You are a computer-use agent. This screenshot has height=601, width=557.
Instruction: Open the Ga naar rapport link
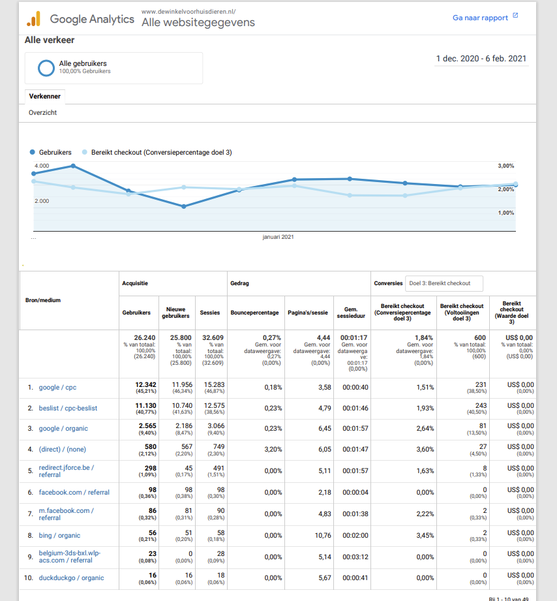pyautogui.click(x=480, y=18)
